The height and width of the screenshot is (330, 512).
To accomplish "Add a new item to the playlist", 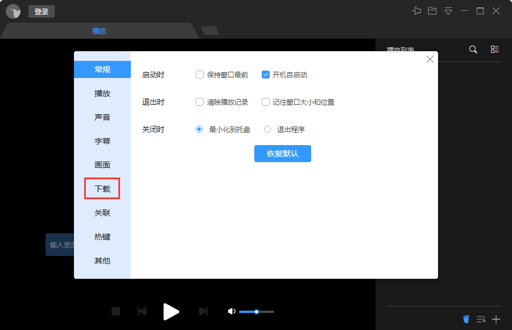I will coord(496,319).
